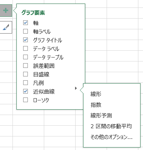Click the 近似曲線 label text
This screenshot has height=150, width=143.
44,91
